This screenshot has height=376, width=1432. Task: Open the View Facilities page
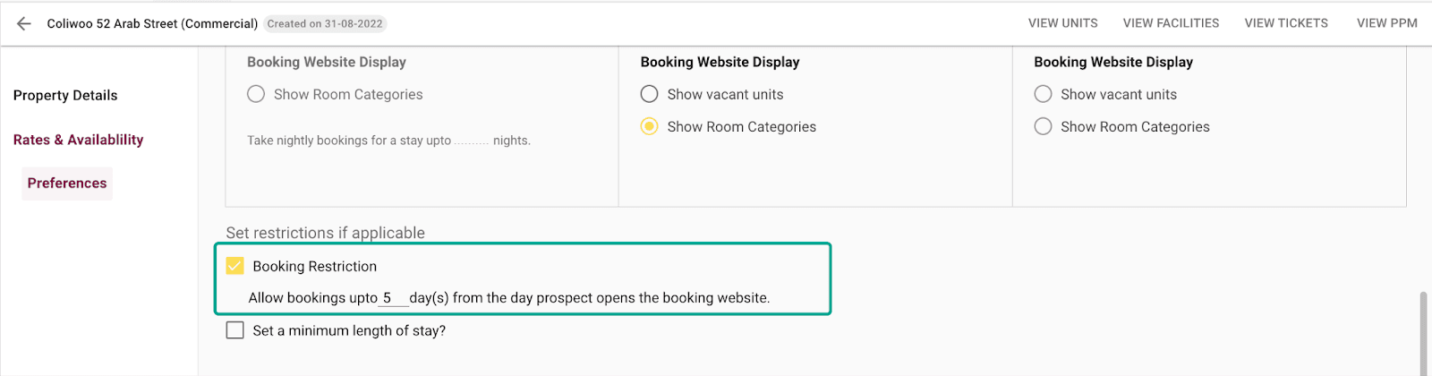(1171, 23)
